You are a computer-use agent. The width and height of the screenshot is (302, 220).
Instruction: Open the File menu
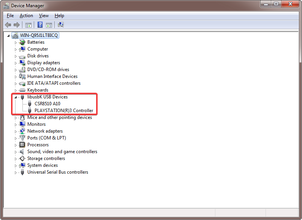(x=10, y=16)
